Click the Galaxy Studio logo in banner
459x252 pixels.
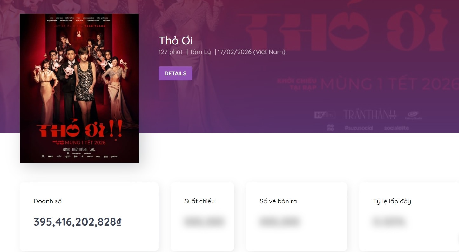tap(413, 116)
